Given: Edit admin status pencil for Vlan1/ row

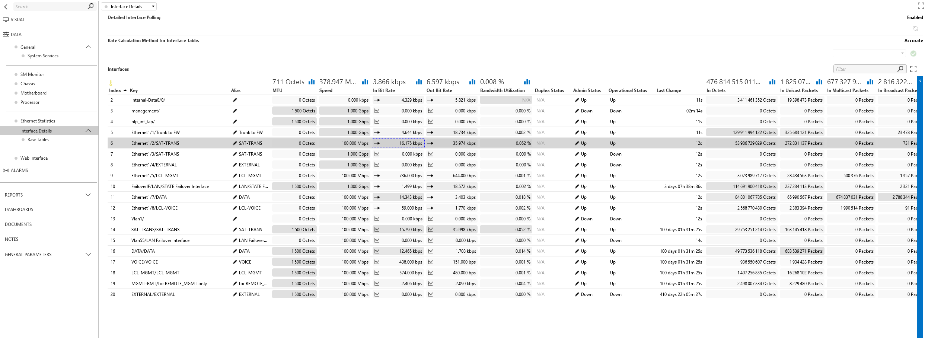Looking at the screenshot, I should (x=577, y=219).
